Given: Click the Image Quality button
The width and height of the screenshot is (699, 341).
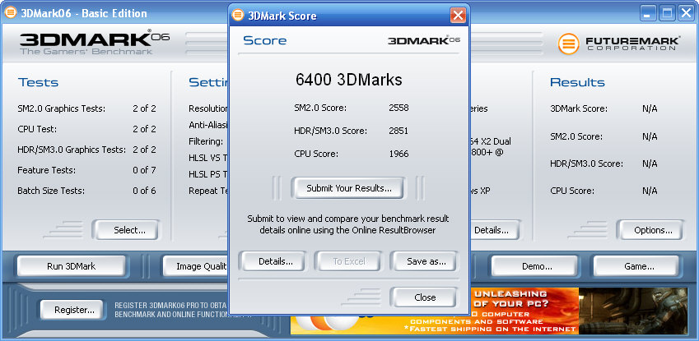Looking at the screenshot, I should [x=196, y=267].
